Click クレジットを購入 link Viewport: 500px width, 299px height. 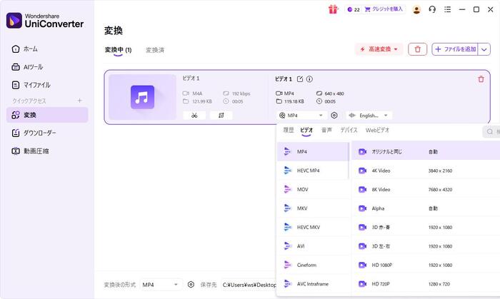click(x=384, y=9)
